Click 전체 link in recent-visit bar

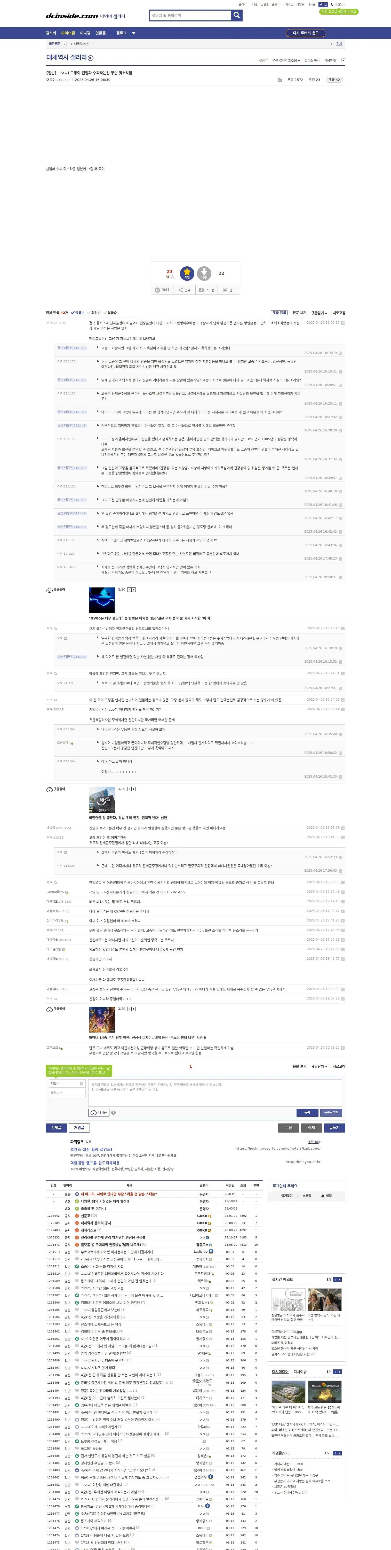339,44
